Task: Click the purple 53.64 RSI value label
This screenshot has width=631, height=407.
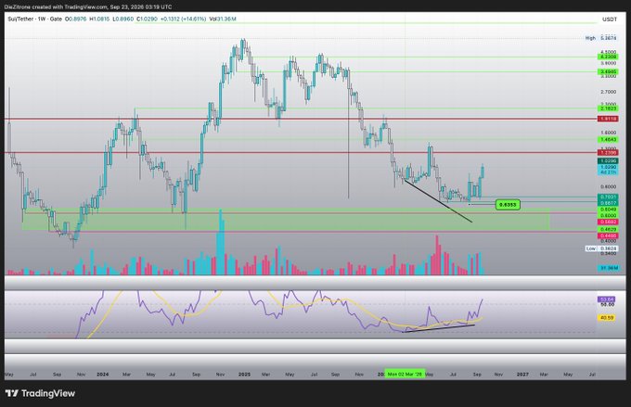Action: [607, 299]
